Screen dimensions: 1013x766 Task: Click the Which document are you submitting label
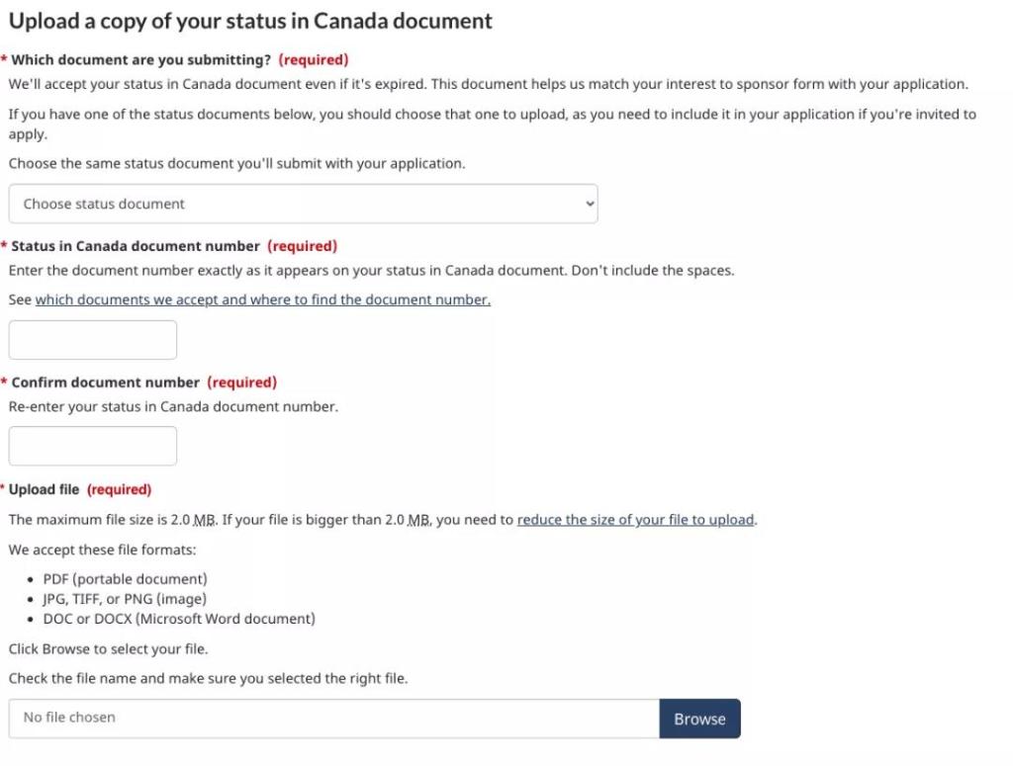pos(140,59)
